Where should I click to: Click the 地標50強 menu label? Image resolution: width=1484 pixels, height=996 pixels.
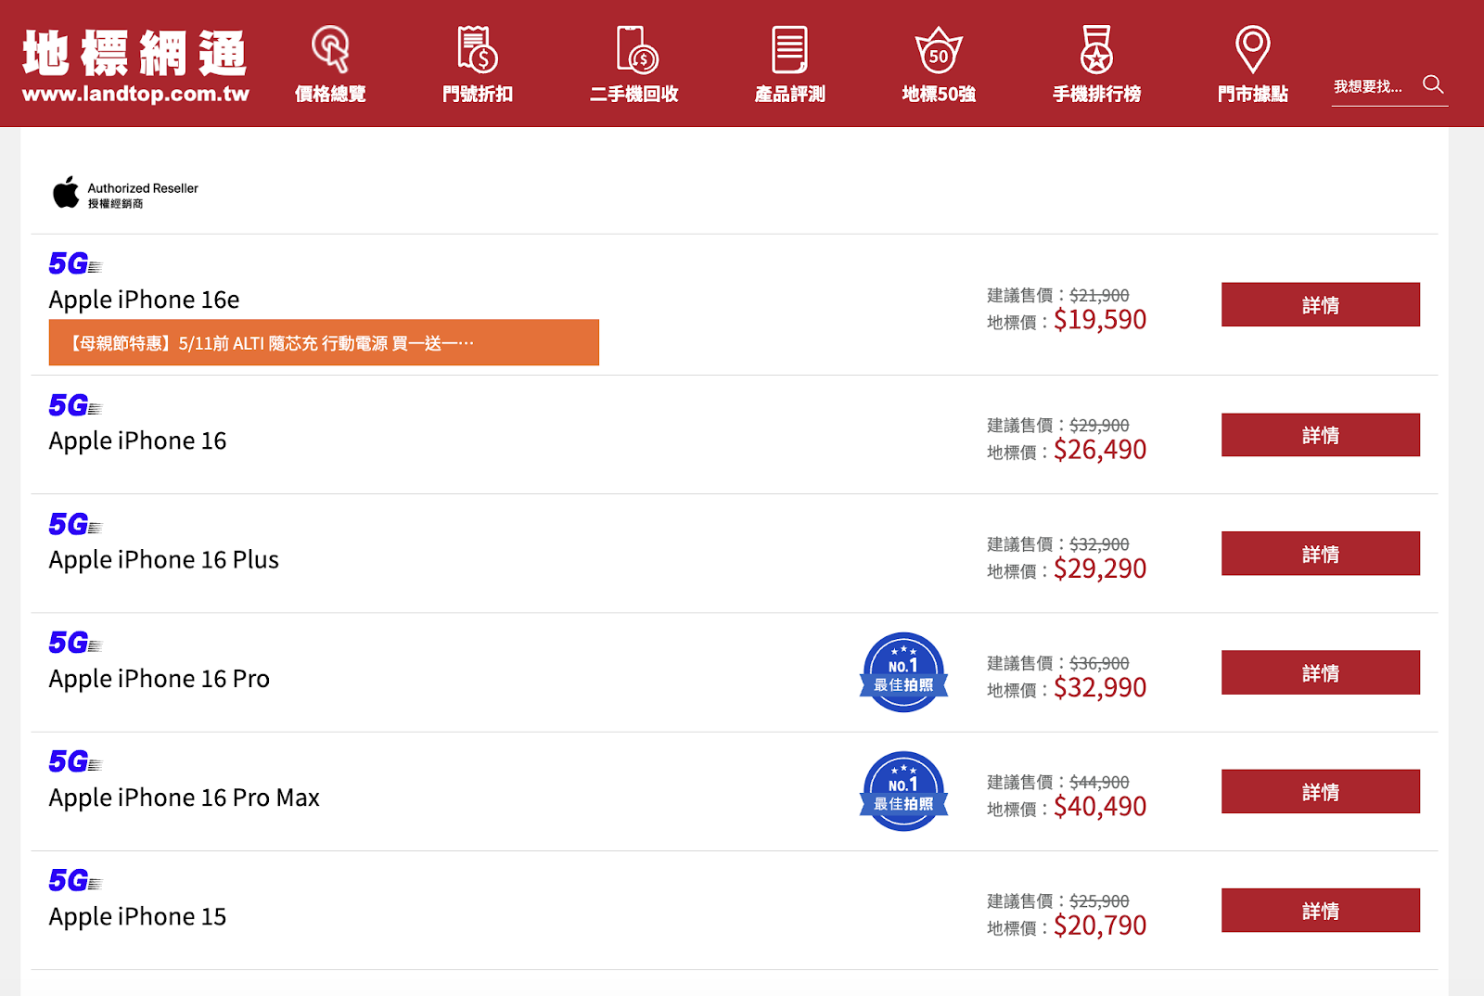pos(939,94)
